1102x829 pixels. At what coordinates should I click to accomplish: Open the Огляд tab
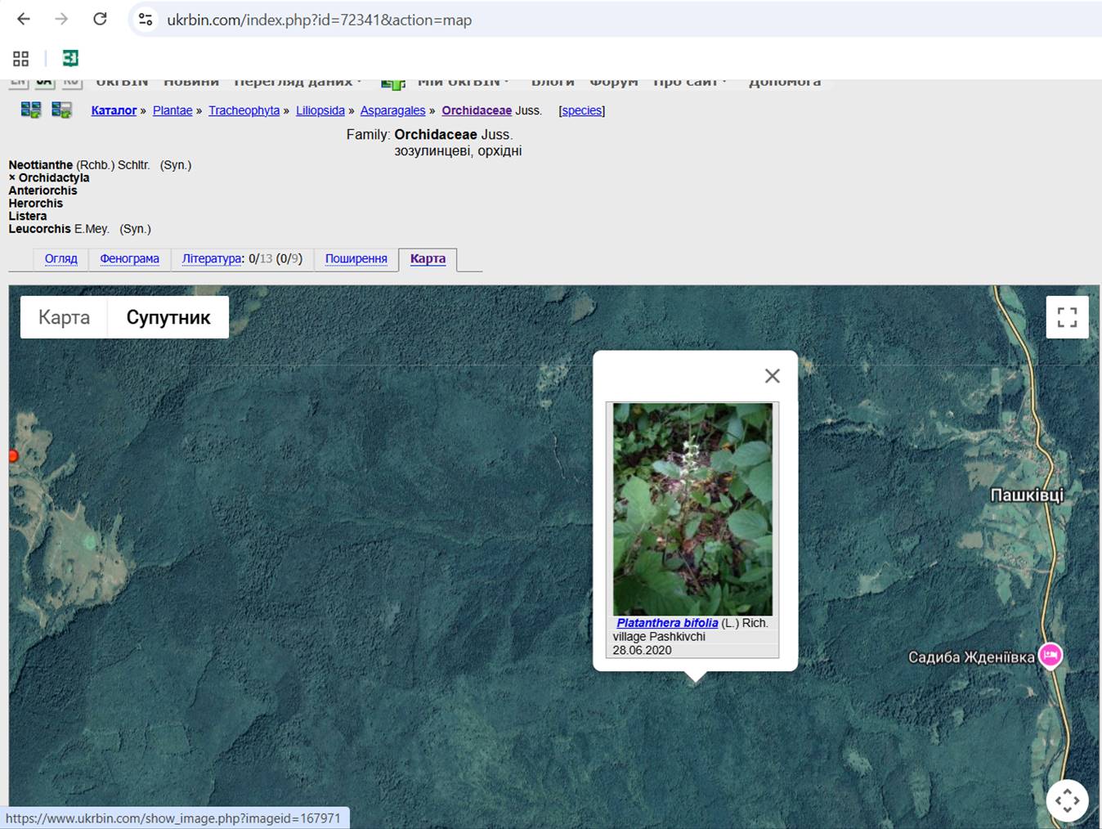click(x=61, y=259)
